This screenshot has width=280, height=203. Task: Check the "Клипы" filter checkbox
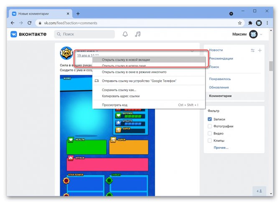[x=210, y=140]
